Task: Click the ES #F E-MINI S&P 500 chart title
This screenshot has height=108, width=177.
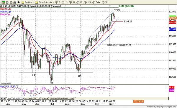Action: (x=31, y=6)
